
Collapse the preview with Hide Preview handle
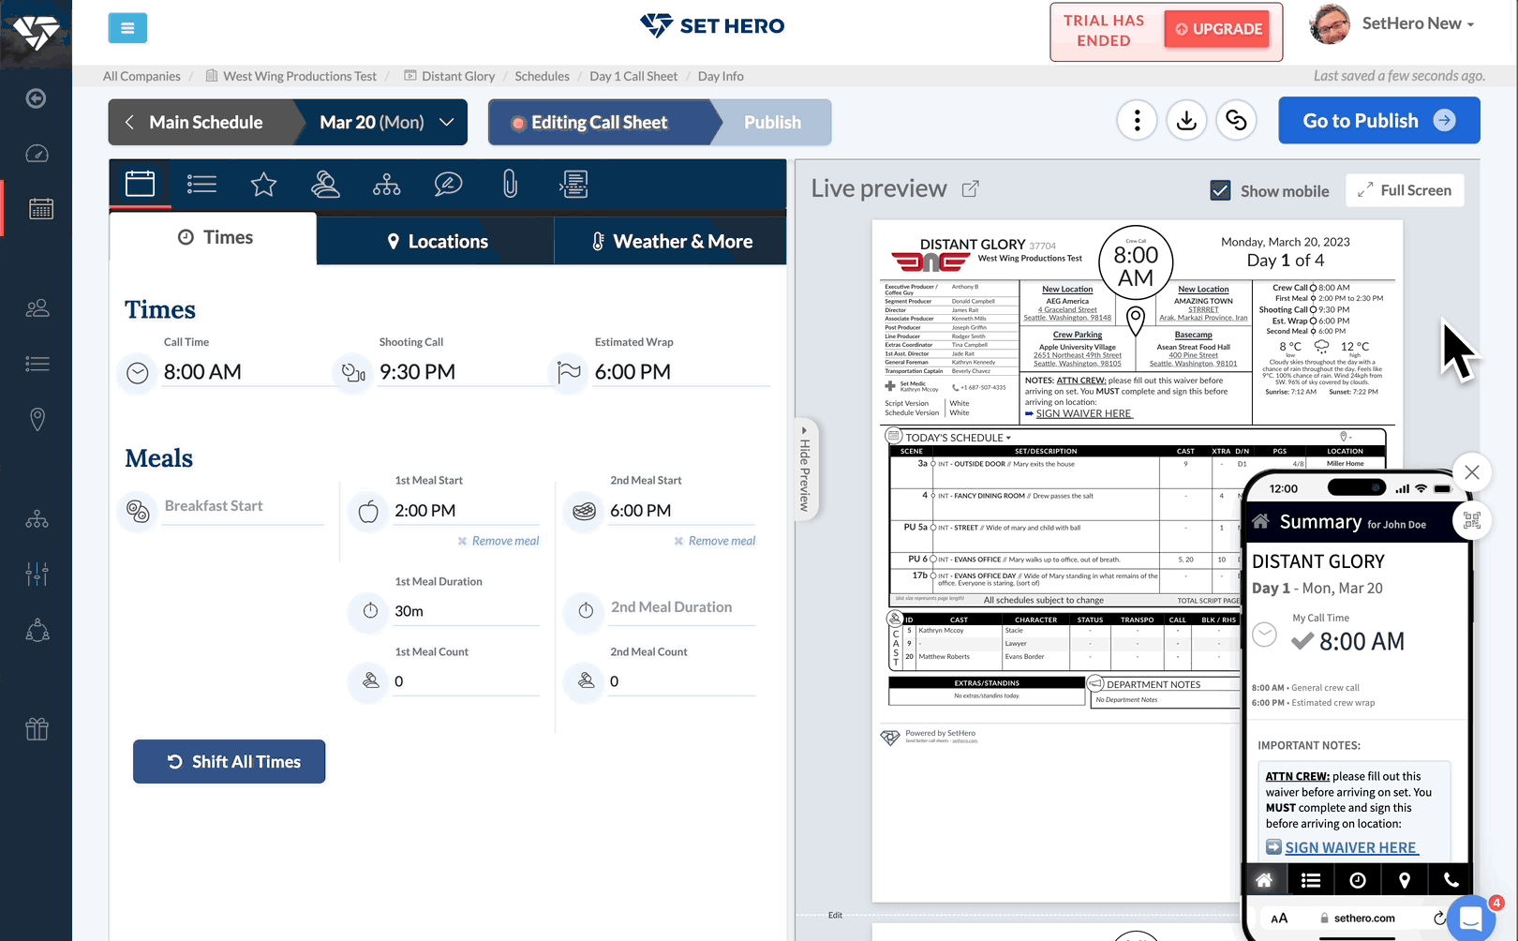805,468
